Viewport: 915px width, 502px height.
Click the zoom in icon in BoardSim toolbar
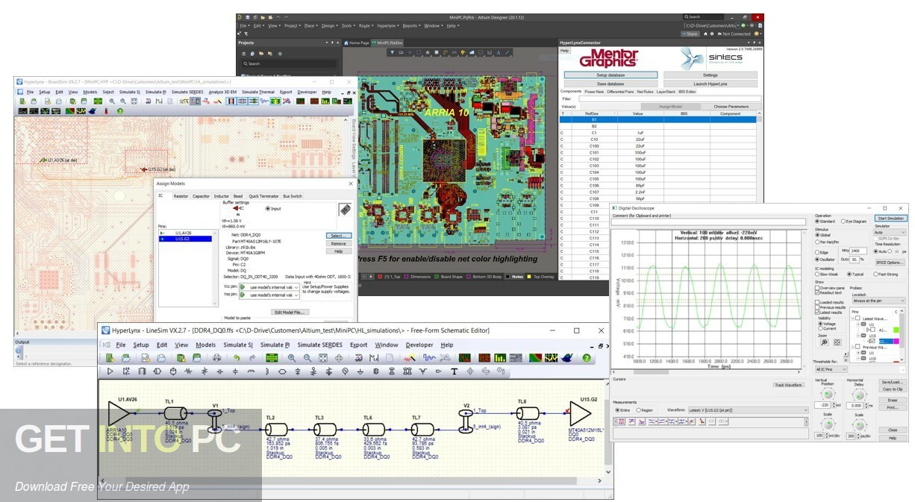click(x=112, y=101)
